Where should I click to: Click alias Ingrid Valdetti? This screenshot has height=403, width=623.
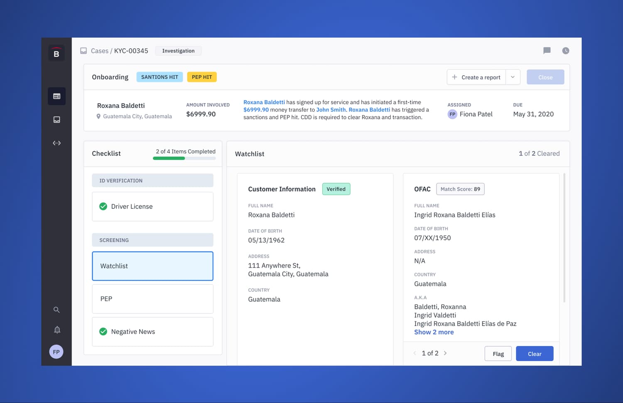(x=435, y=315)
